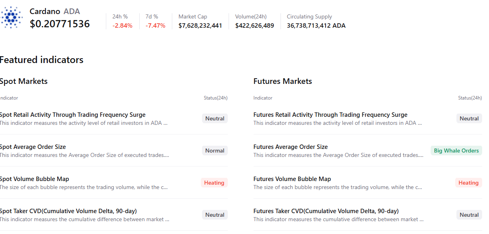Image resolution: width=489 pixels, height=234 pixels.
Task: Click the Circulating Supply figure
Action: point(316,26)
